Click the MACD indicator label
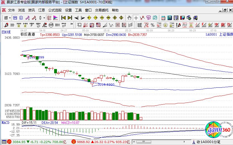The image size is (233, 145). pos(5,122)
